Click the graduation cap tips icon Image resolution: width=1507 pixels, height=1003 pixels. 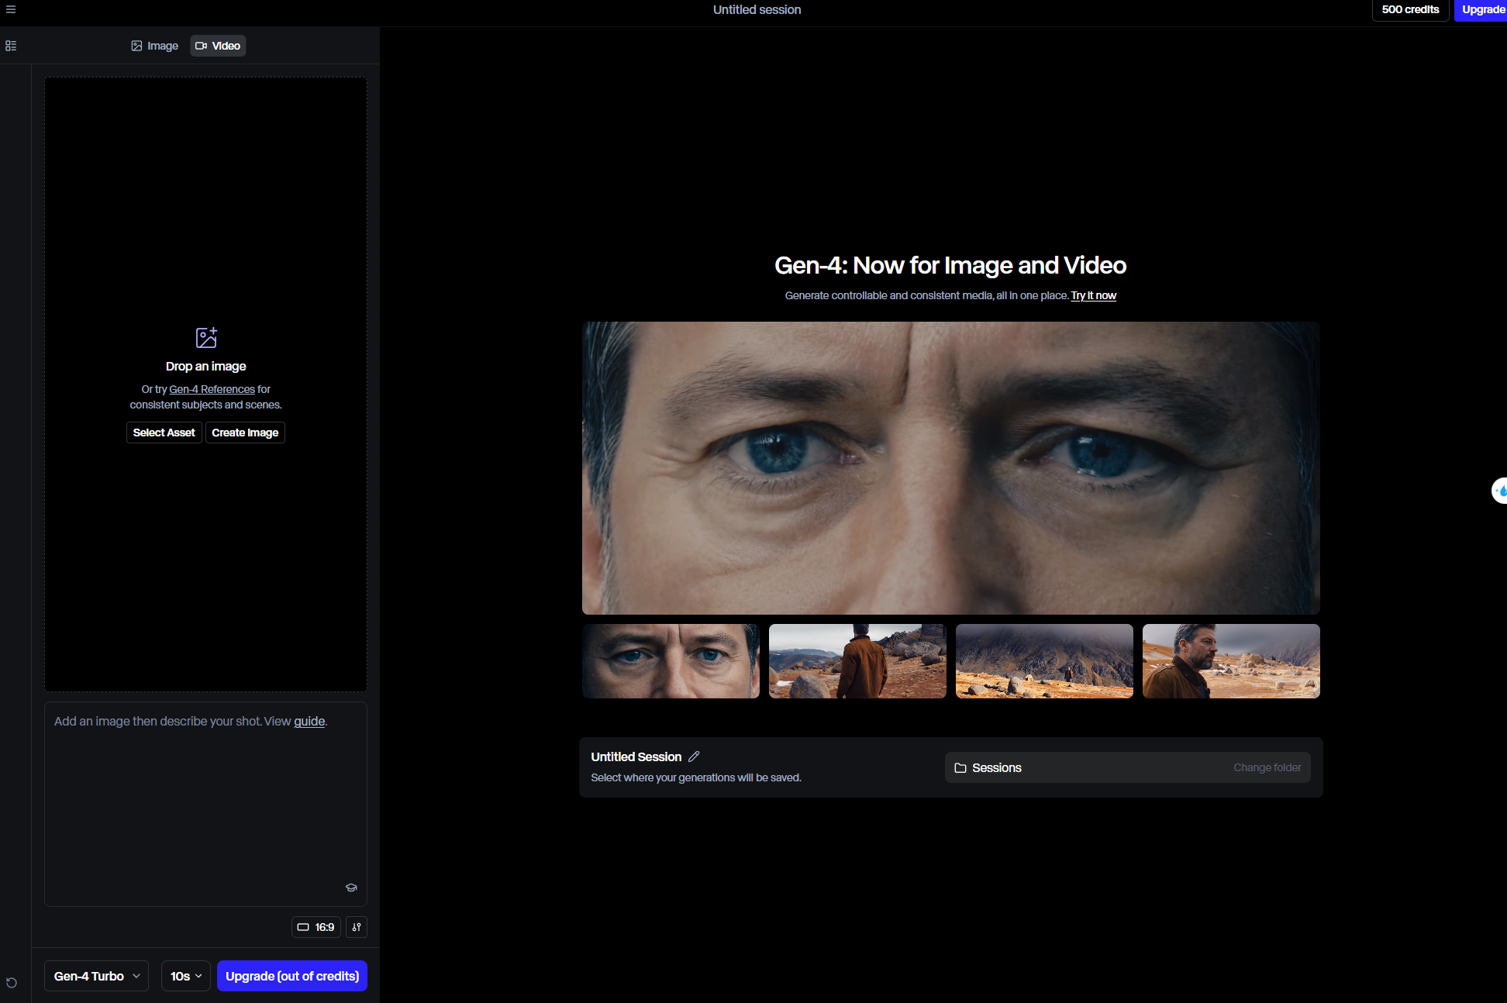click(351, 888)
